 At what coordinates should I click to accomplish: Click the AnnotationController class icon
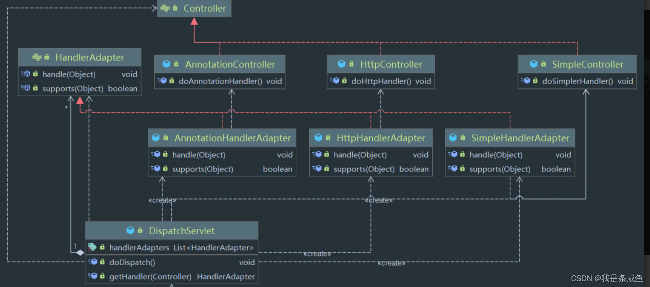[x=167, y=64]
